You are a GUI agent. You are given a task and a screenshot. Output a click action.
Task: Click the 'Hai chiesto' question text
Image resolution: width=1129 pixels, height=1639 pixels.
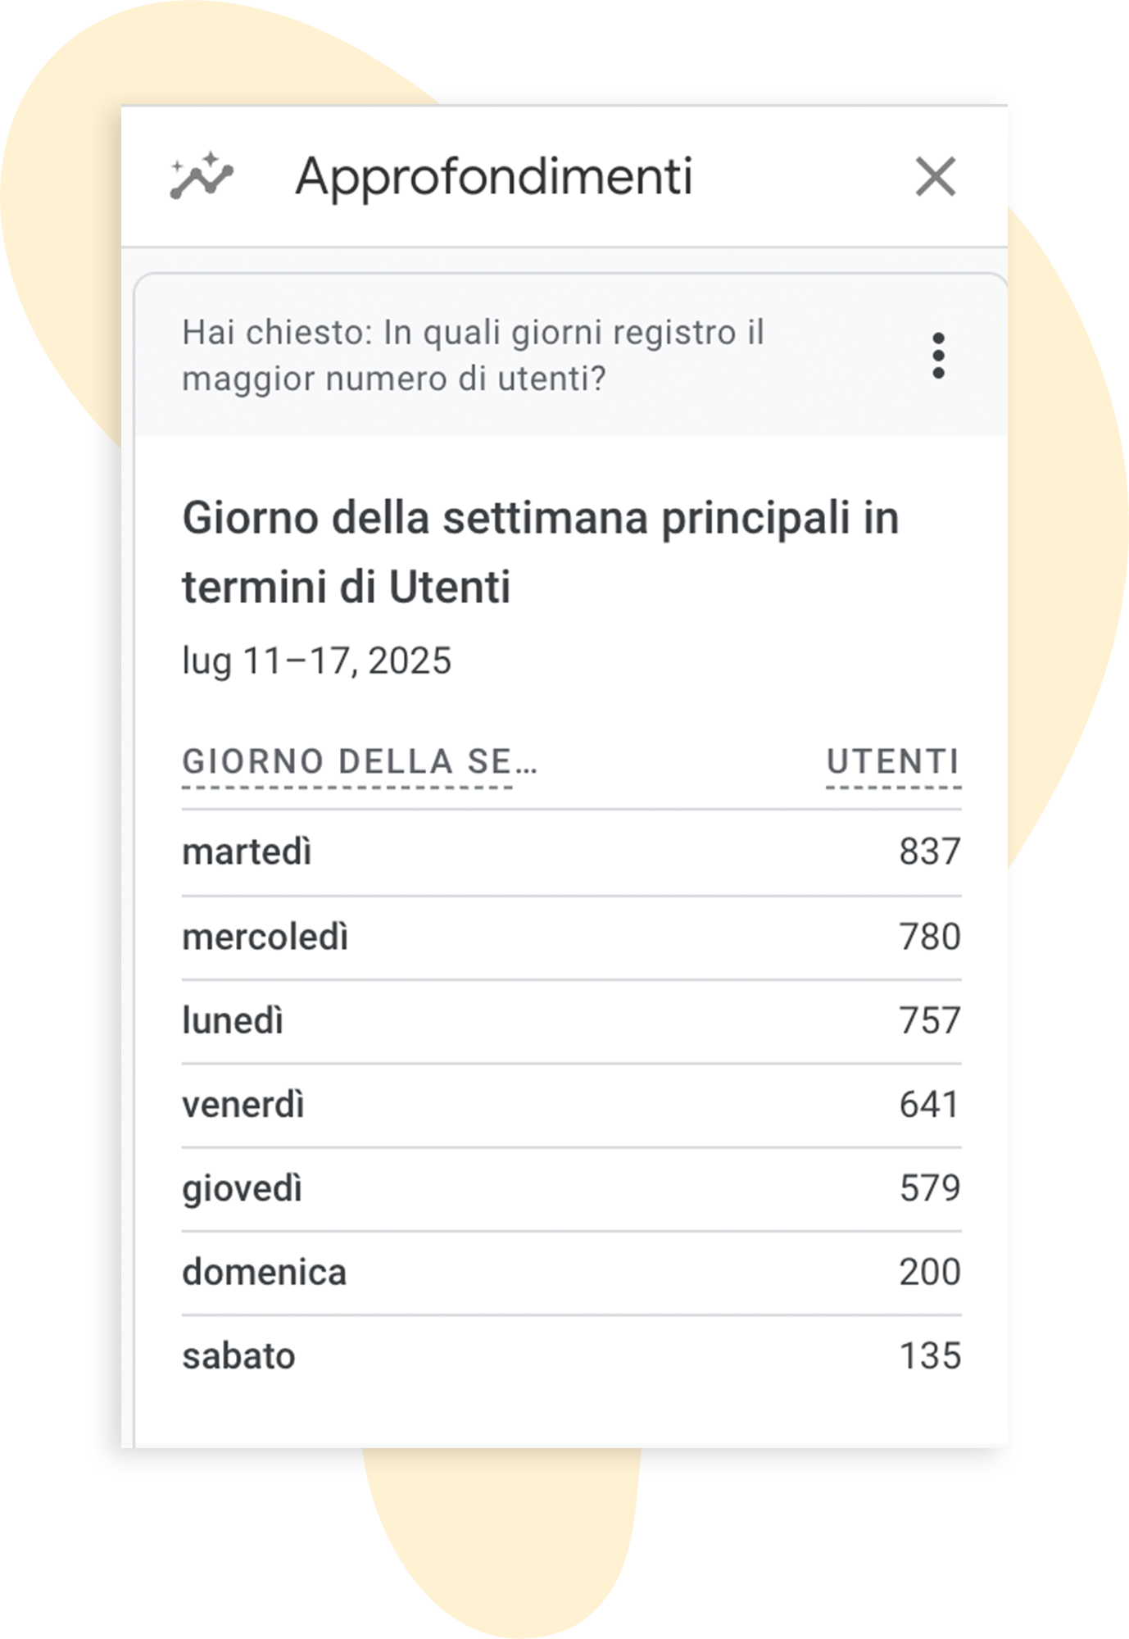[x=473, y=356]
